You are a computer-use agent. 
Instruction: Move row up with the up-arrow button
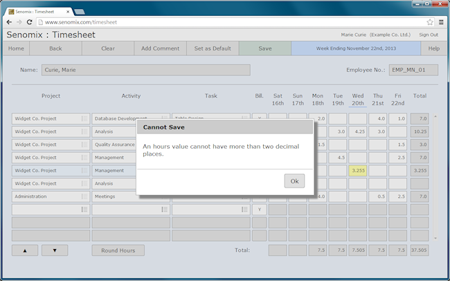point(25,251)
